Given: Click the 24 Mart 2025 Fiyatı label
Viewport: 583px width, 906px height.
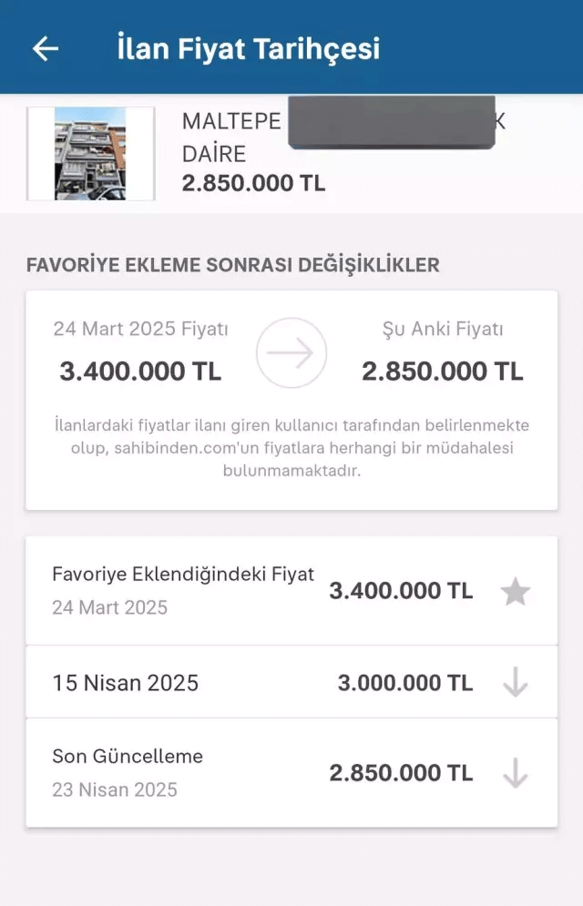Looking at the screenshot, I should pyautogui.click(x=140, y=329).
